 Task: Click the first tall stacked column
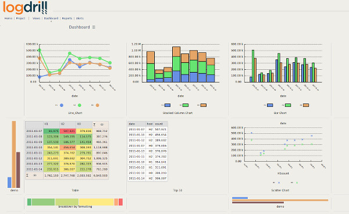coord(151,67)
